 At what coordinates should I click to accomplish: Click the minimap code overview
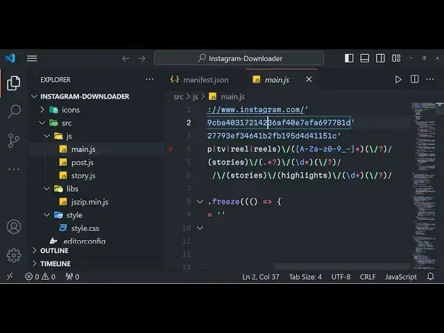point(423,185)
